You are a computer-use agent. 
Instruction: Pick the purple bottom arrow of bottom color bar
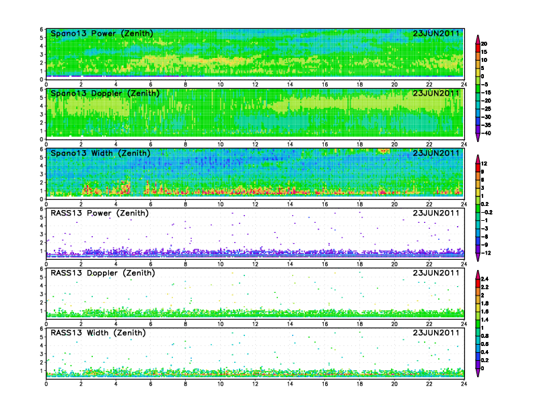coord(478,372)
